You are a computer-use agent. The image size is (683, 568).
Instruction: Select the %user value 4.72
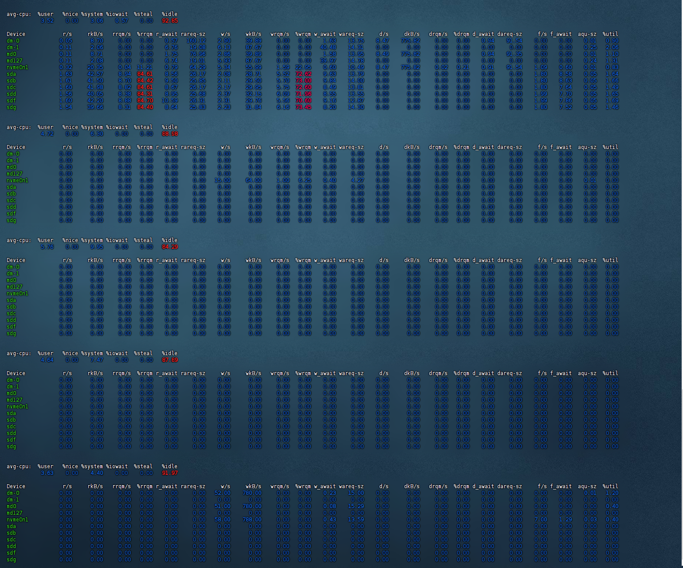47,134
